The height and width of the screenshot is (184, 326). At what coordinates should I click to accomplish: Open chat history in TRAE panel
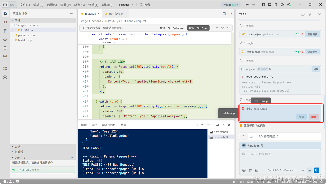tap(309, 14)
